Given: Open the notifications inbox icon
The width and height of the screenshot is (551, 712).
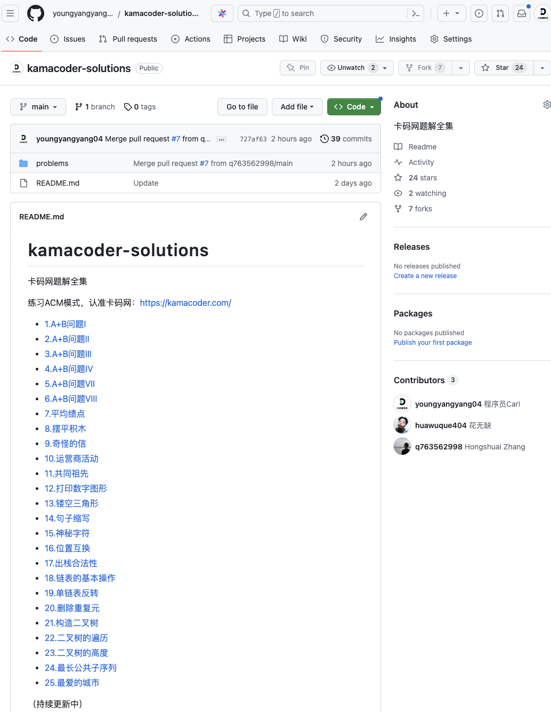Looking at the screenshot, I should [x=522, y=13].
